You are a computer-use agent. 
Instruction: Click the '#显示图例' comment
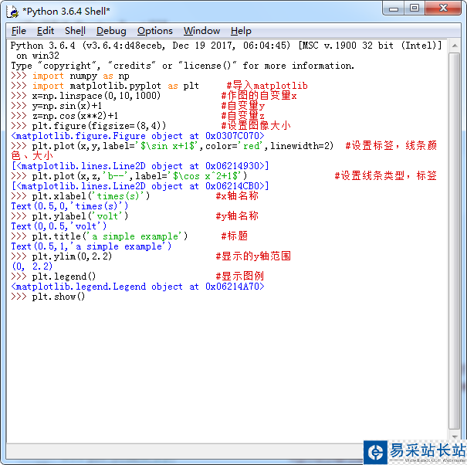click(240, 277)
